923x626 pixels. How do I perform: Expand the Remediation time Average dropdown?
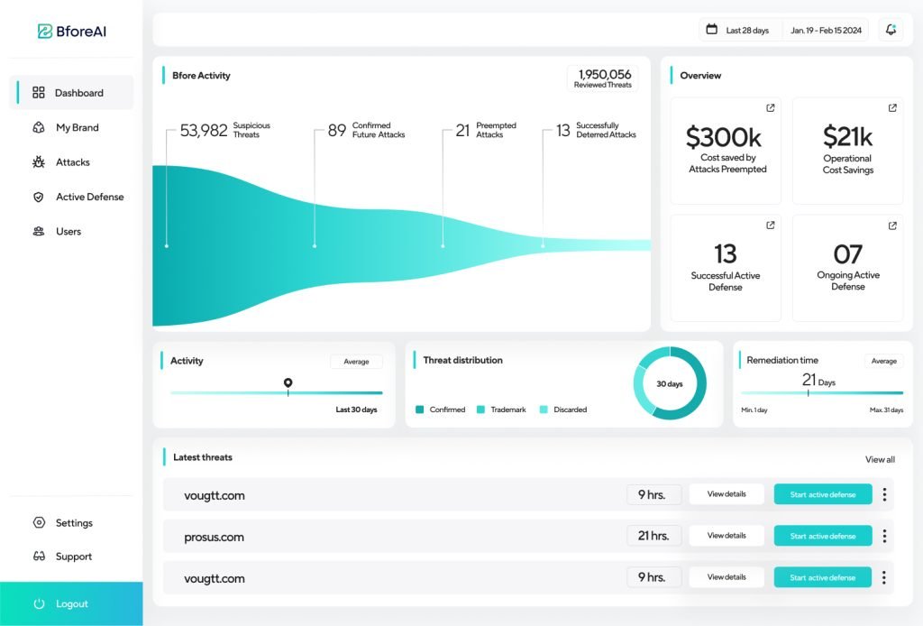pyautogui.click(x=883, y=361)
